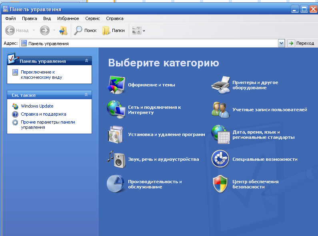The height and width of the screenshot is (236, 318).
Task: Open the Оформление и темы category icon
Action: (x=116, y=85)
